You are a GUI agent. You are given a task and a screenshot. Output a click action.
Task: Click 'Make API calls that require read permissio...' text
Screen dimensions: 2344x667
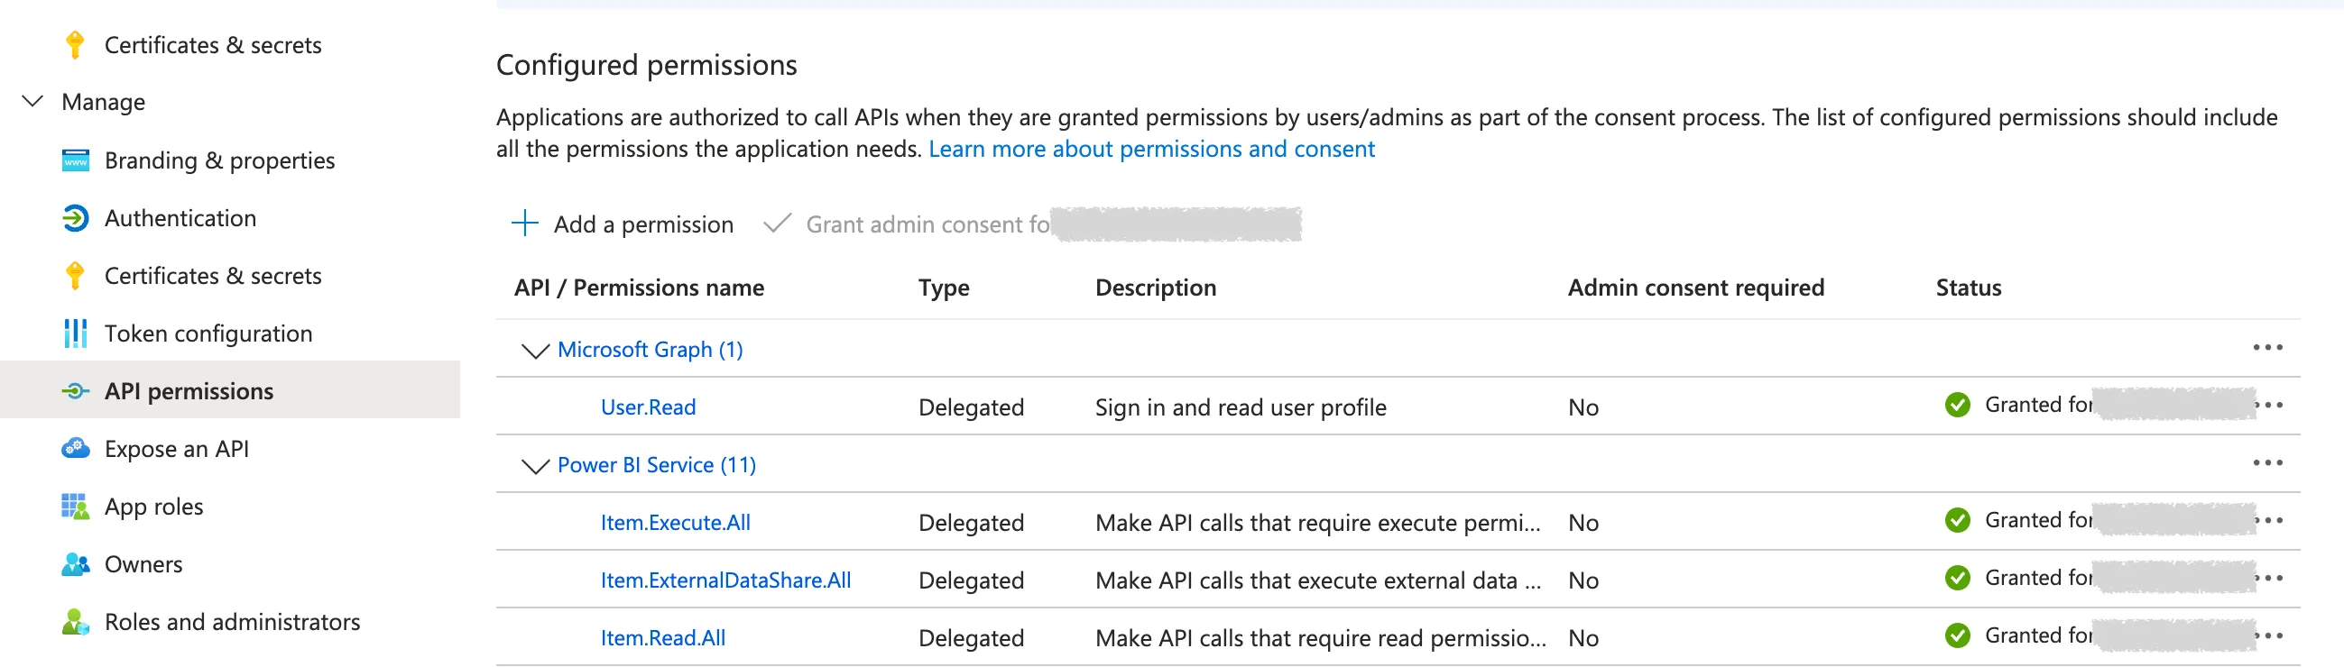point(1320,638)
